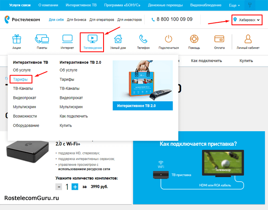
Task: Click the Подключиться power icon
Action: pos(169,39)
